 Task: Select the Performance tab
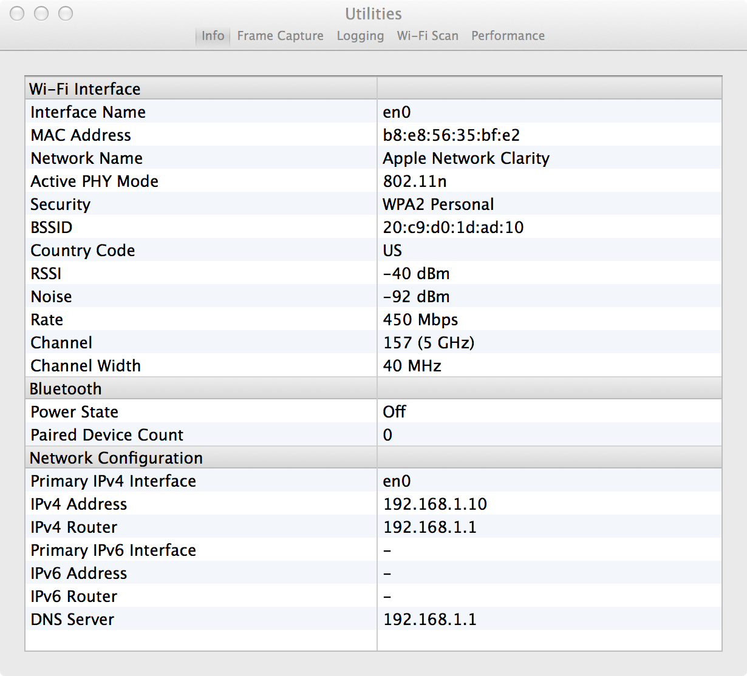508,36
